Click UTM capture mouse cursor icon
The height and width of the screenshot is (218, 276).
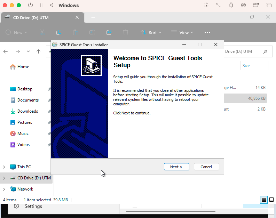[x=206, y=5]
